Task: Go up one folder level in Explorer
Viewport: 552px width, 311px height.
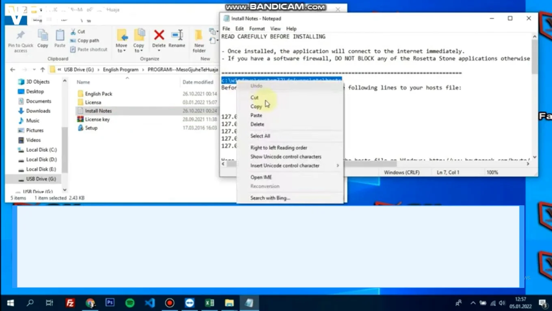Action: (x=43, y=70)
